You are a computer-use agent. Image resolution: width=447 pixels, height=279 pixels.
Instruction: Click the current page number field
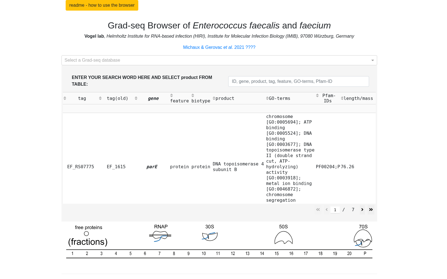coord(335,210)
